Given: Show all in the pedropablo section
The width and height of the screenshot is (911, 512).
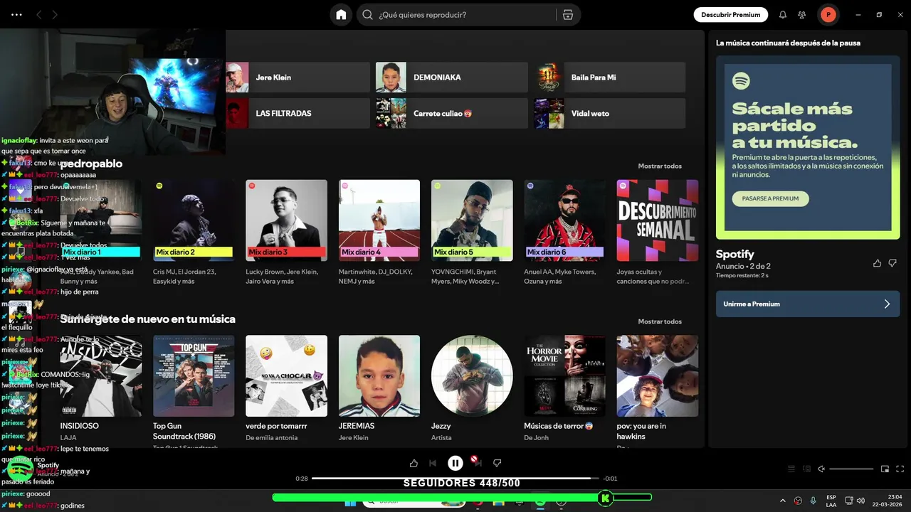Looking at the screenshot, I should tap(660, 166).
